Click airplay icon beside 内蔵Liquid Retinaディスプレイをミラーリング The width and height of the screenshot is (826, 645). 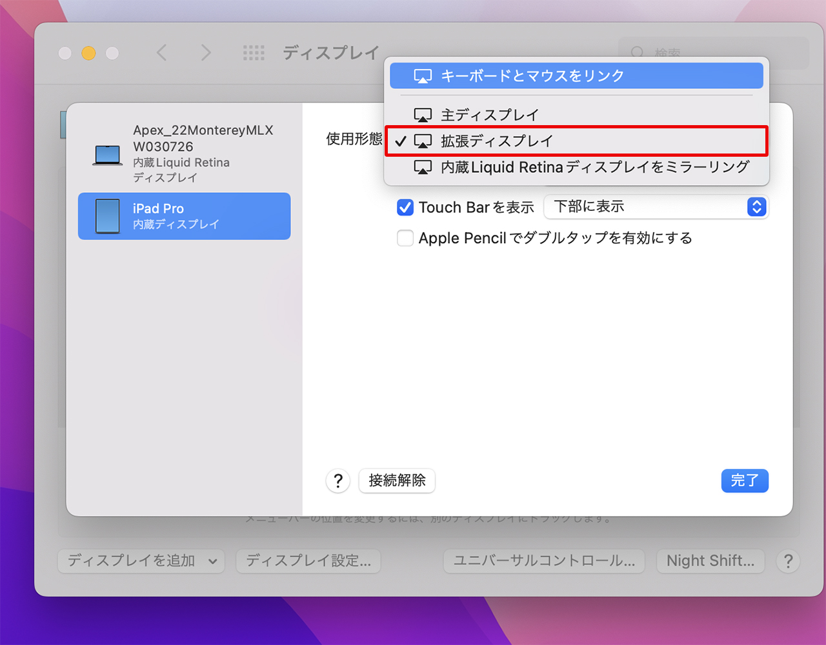click(x=423, y=168)
